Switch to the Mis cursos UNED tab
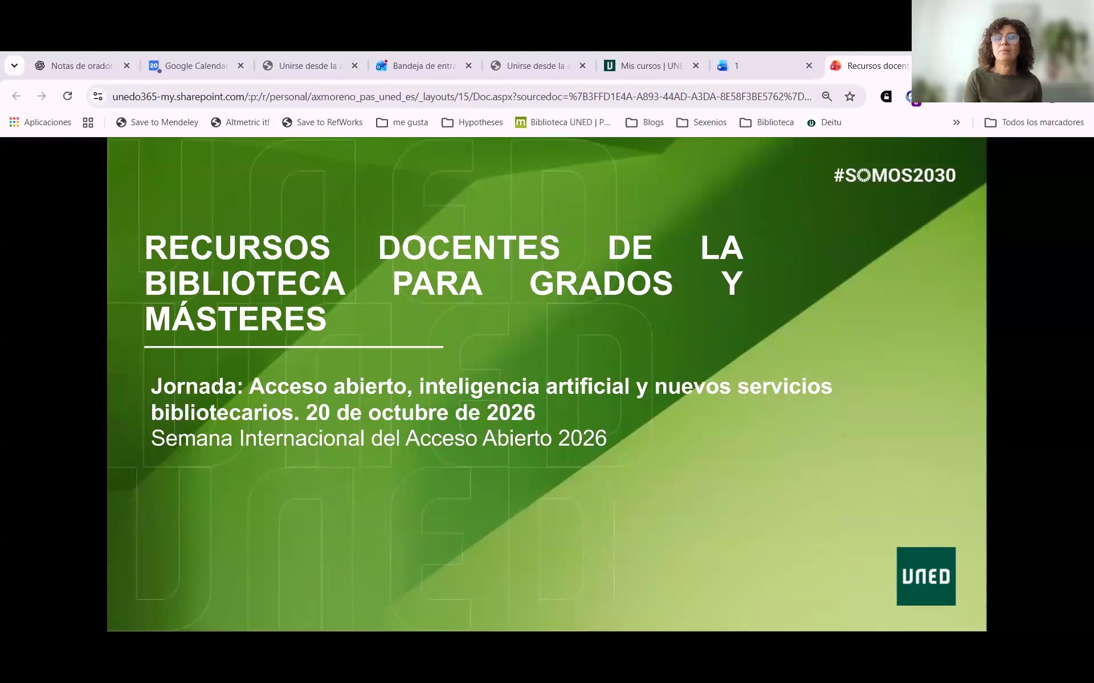 point(652,65)
